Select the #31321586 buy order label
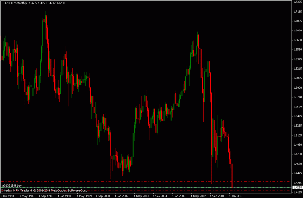This screenshot has width=303, height=198. tap(12, 185)
